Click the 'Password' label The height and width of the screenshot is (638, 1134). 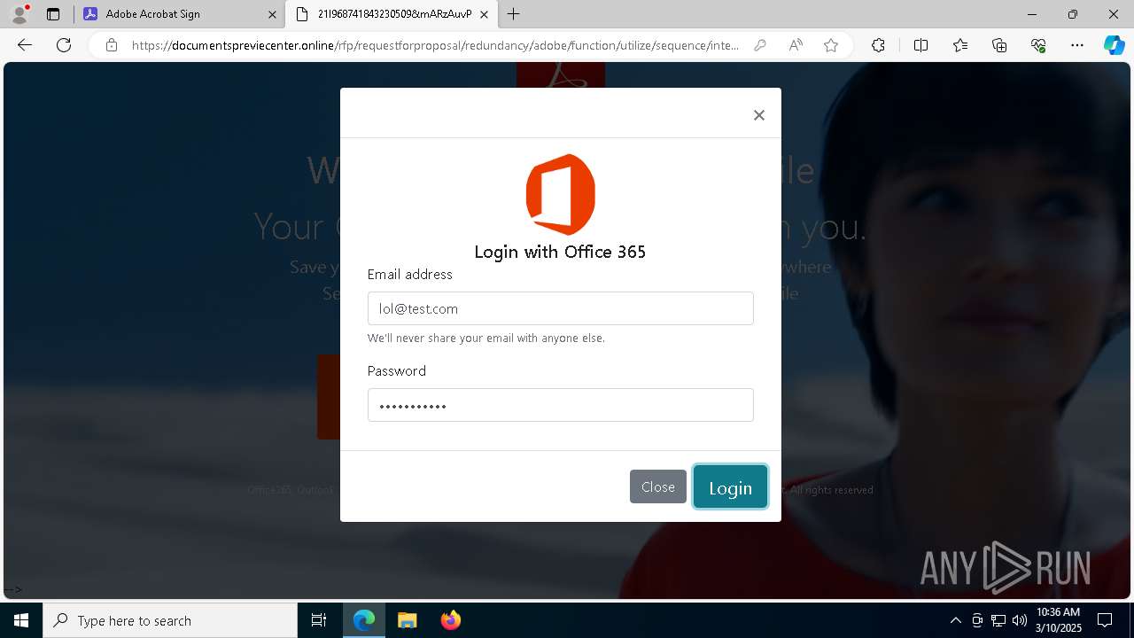pos(397,371)
